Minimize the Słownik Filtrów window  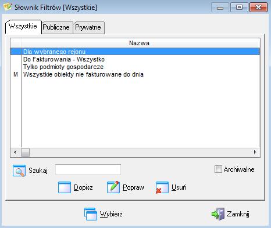220,8
